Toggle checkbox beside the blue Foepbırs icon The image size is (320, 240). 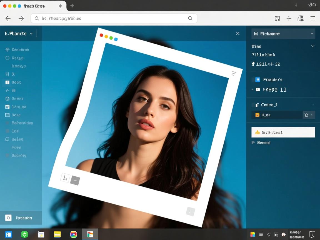(253, 80)
